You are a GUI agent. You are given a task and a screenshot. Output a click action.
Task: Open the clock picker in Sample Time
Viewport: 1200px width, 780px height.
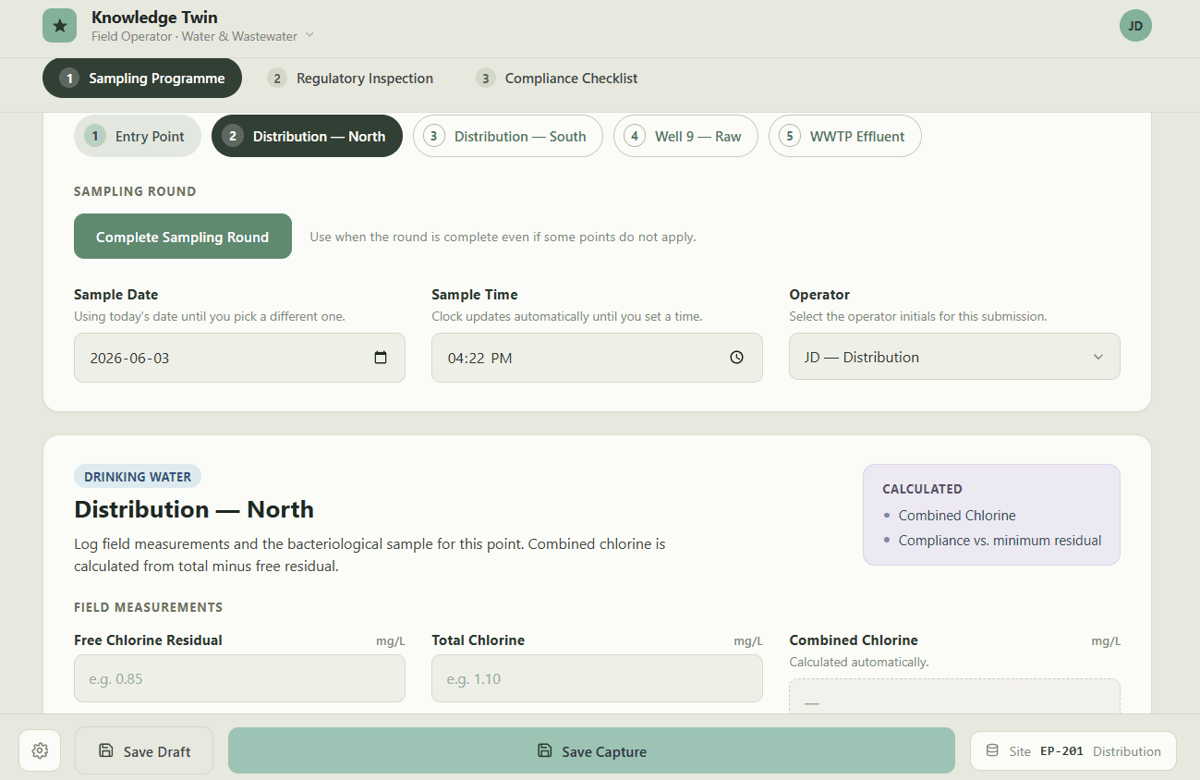[736, 358]
